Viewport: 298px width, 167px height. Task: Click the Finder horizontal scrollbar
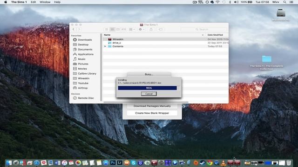click(146, 102)
